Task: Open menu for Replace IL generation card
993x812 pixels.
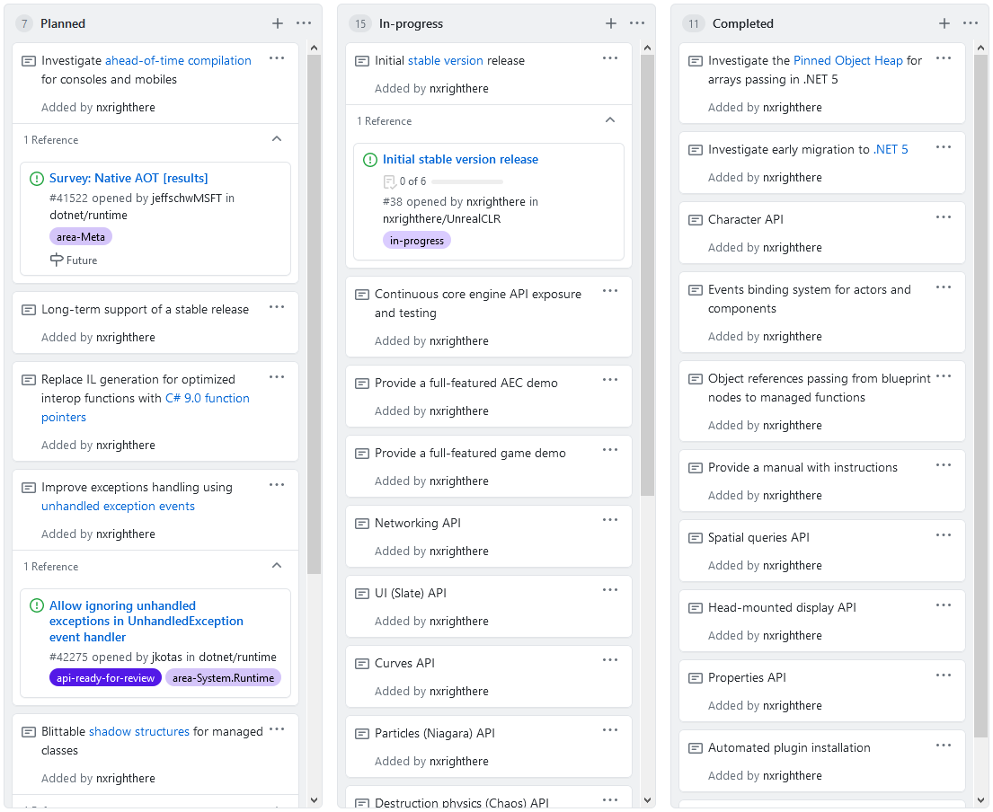Action: pos(277,377)
